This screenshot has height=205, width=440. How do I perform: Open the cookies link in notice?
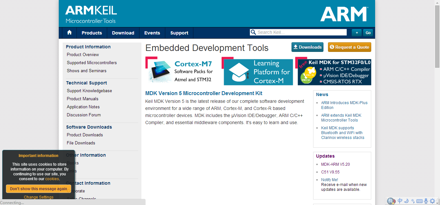(x=52, y=179)
